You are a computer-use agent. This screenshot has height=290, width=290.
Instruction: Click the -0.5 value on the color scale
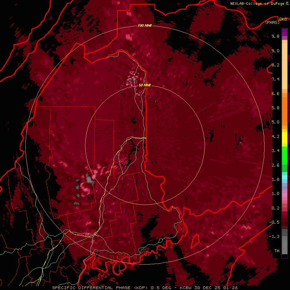tap(274, 222)
